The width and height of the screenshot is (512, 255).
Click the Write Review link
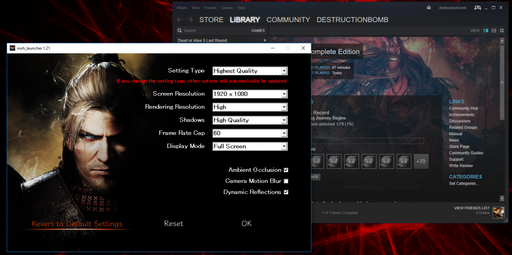[461, 166]
